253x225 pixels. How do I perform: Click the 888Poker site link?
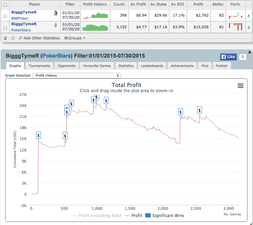pos(20,18)
